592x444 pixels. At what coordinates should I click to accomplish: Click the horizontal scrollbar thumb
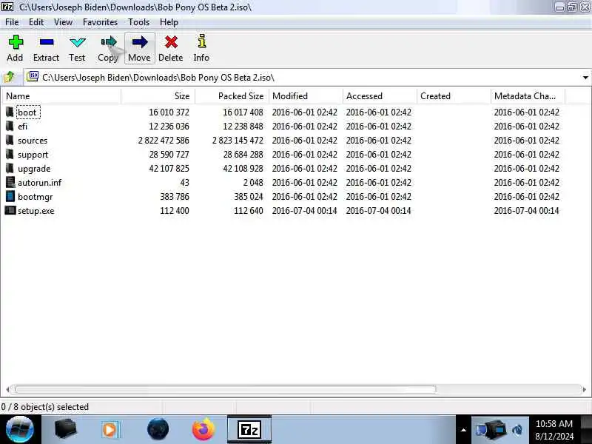coord(225,389)
